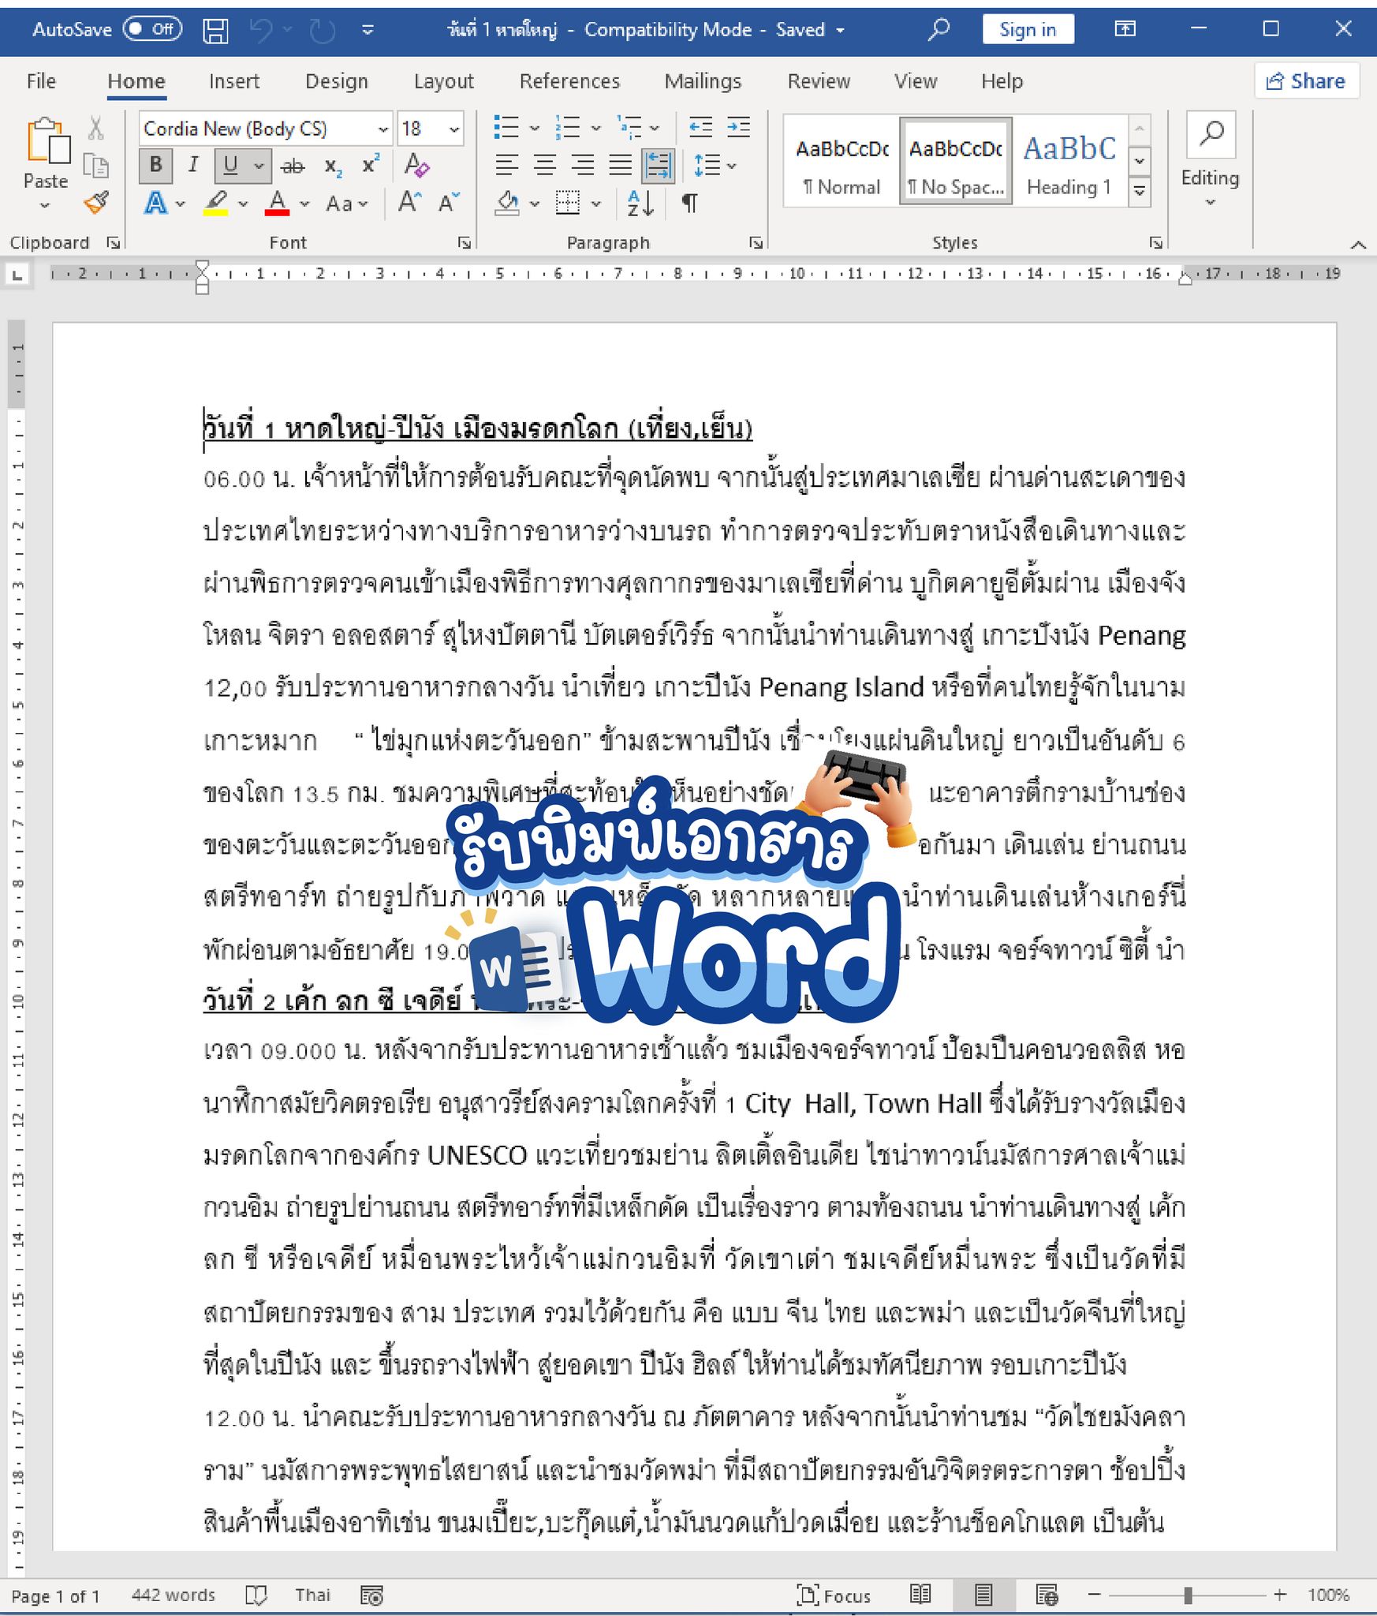Image resolution: width=1377 pixels, height=1616 pixels.
Task: Click the zoom slider handle
Action: pos(1188,1595)
